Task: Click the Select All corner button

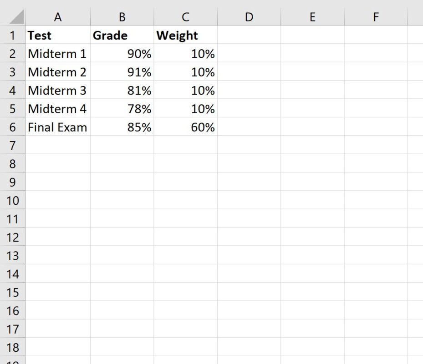Action: pos(13,17)
